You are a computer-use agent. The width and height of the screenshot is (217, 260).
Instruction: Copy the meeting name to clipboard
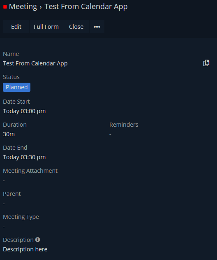206,63
